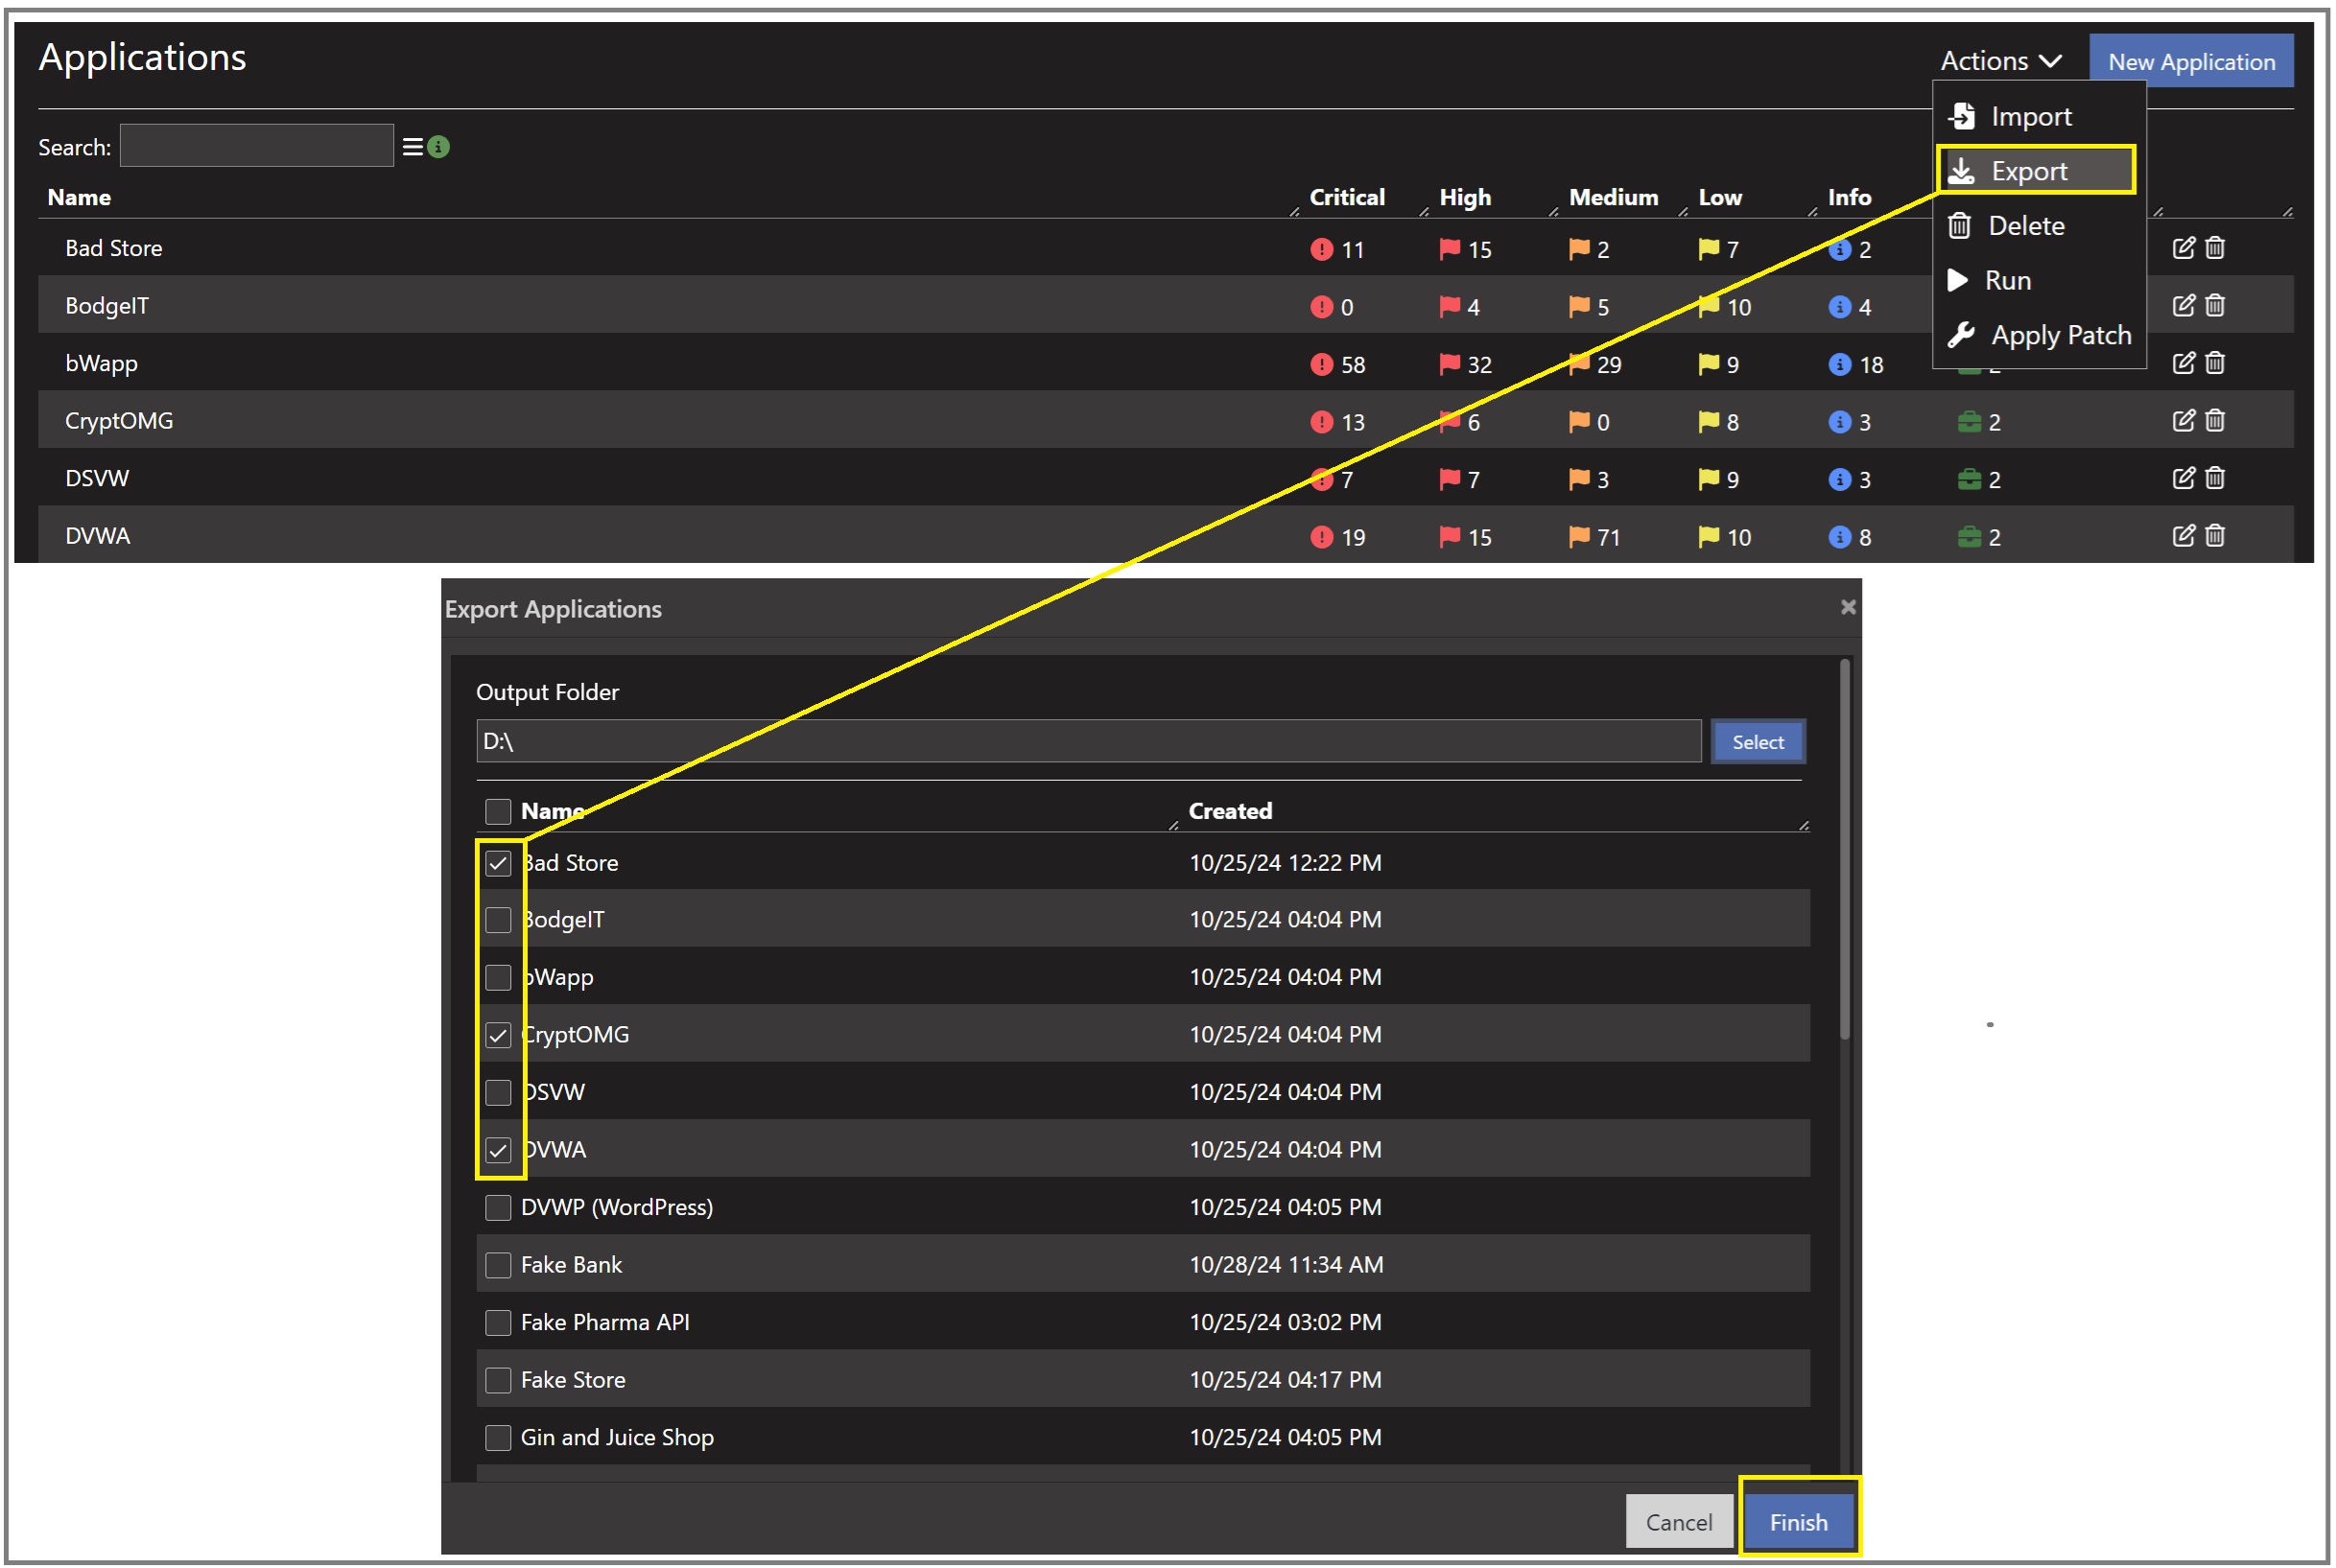Click the search options list icon
The width and height of the screenshot is (2336, 1568).
click(x=413, y=147)
